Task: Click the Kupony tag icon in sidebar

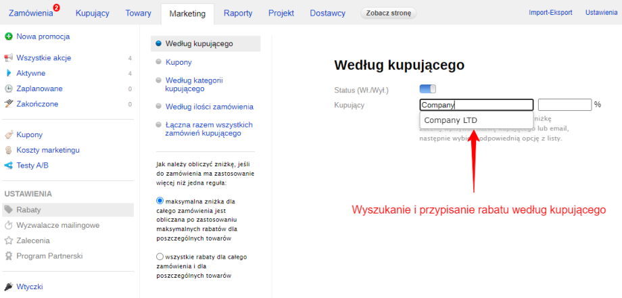Action: click(9, 134)
